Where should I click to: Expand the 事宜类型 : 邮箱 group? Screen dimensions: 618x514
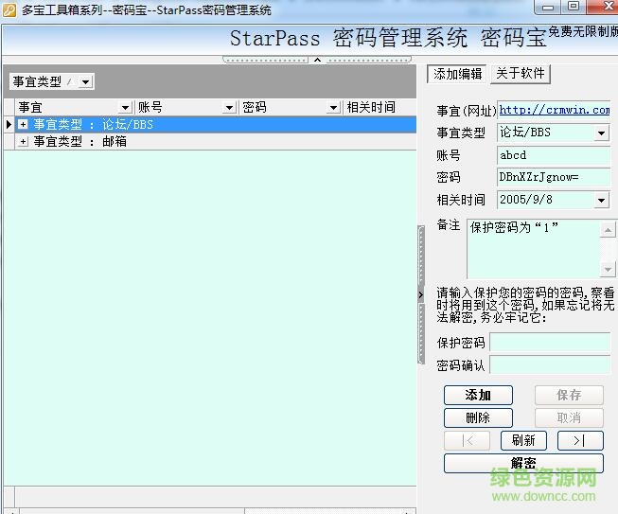23,141
